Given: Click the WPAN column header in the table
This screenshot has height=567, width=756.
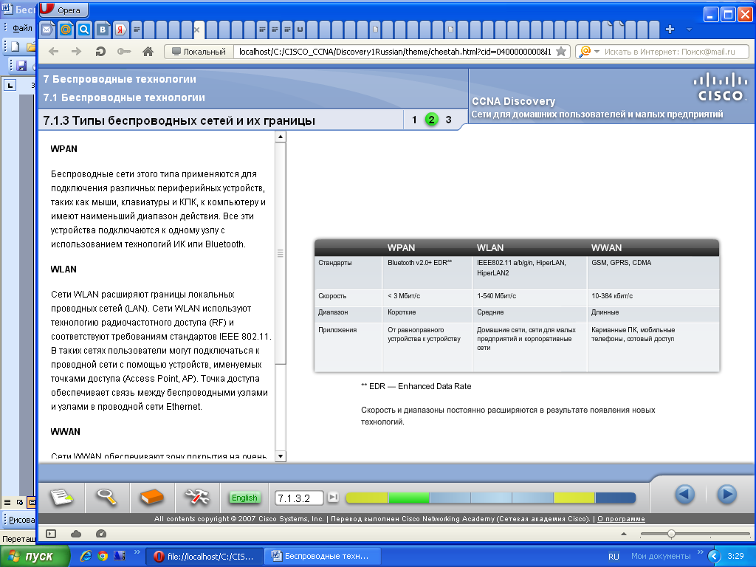Looking at the screenshot, I should [401, 247].
